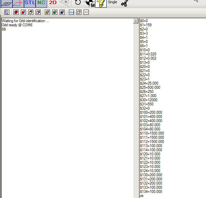The width and height of the screenshot is (206, 198).
Task: Select the cube with red right side
Action: pos(38,12)
